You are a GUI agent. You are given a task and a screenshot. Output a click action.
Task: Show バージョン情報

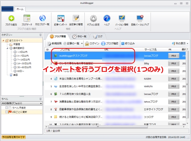click(x=122, y=20)
